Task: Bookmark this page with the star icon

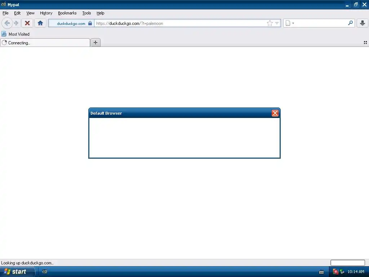Action: coord(270,23)
